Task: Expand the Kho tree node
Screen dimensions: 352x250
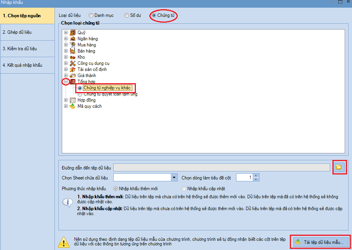Action: pyautogui.click(x=66, y=57)
